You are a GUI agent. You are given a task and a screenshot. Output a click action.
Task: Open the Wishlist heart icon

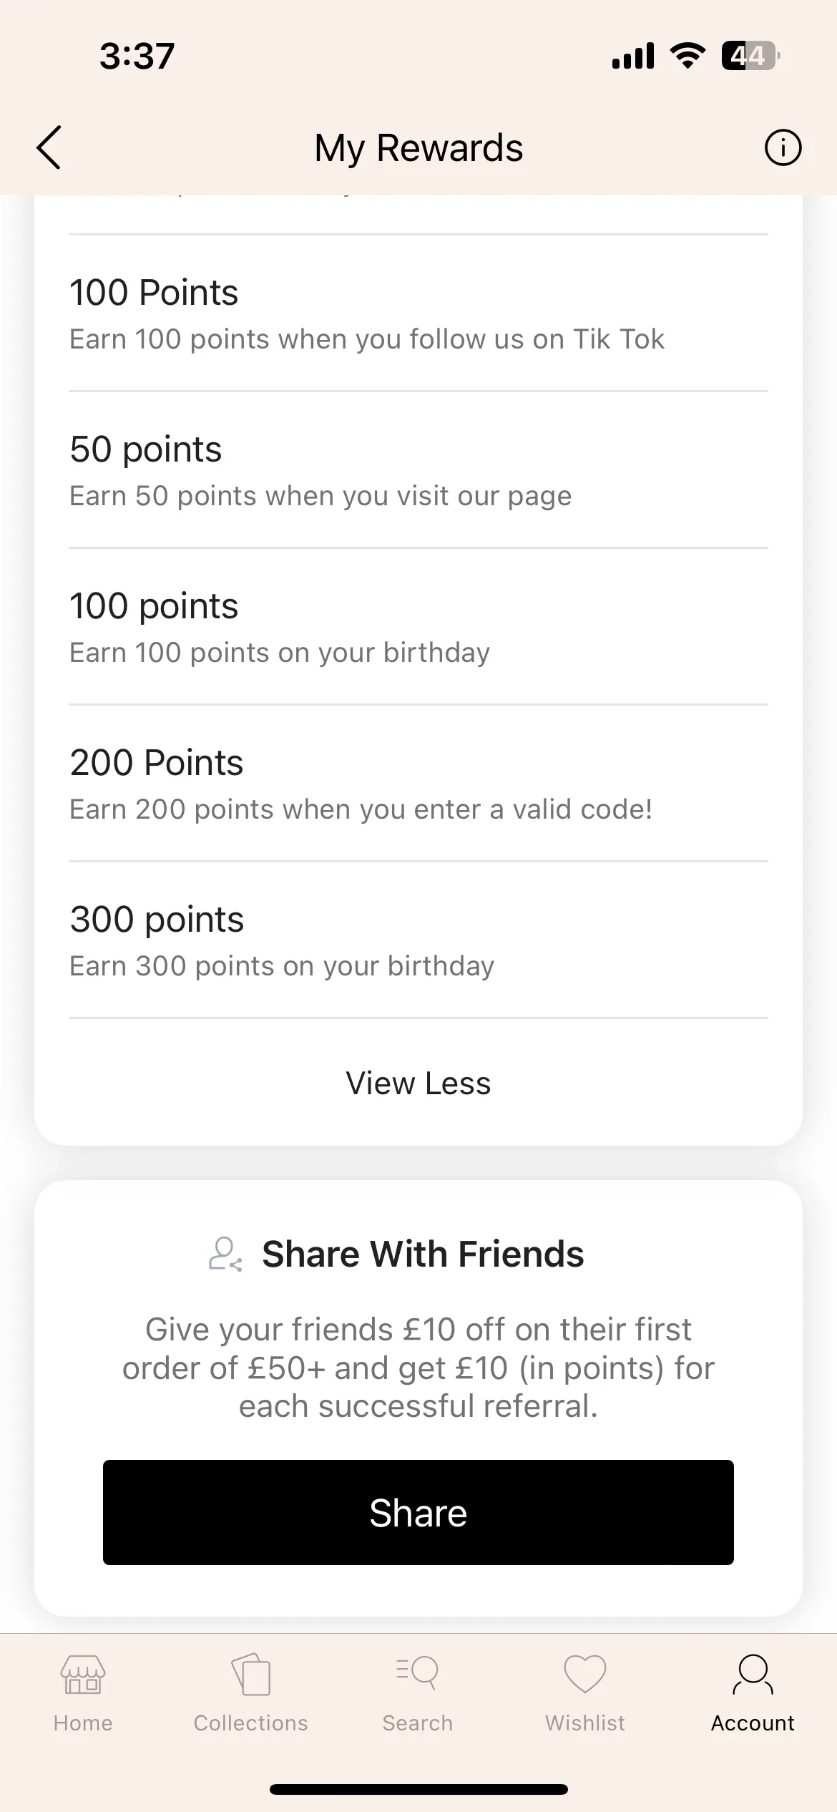[x=585, y=1675]
